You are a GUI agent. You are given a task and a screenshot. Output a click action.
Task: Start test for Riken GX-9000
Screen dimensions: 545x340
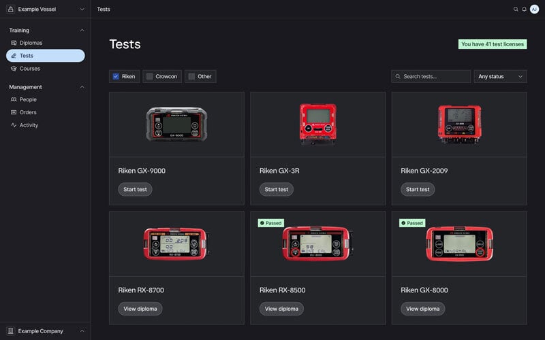pyautogui.click(x=135, y=189)
